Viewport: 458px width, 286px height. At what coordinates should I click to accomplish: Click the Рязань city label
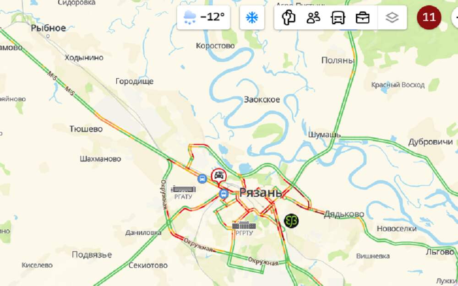(261, 193)
